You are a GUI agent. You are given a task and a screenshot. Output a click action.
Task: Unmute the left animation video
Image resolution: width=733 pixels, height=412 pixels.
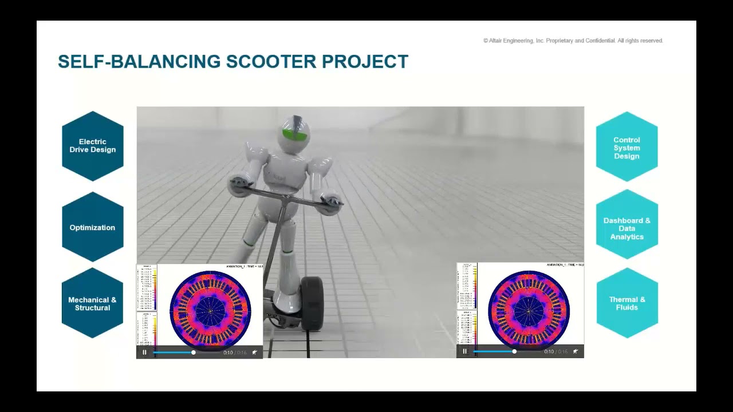[x=255, y=352]
